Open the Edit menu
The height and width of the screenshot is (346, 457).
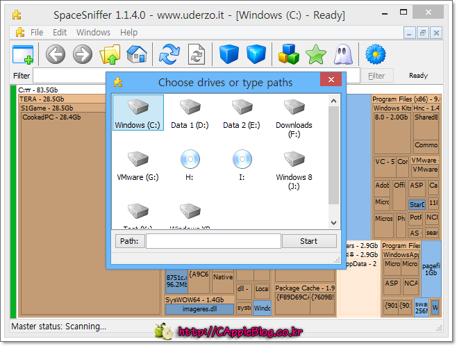tap(60, 33)
